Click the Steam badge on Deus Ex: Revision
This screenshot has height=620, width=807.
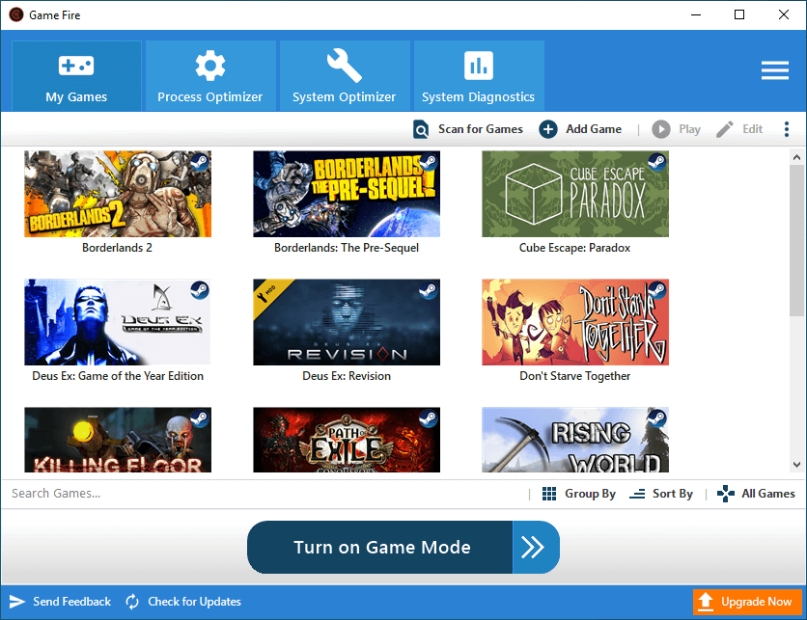click(429, 290)
